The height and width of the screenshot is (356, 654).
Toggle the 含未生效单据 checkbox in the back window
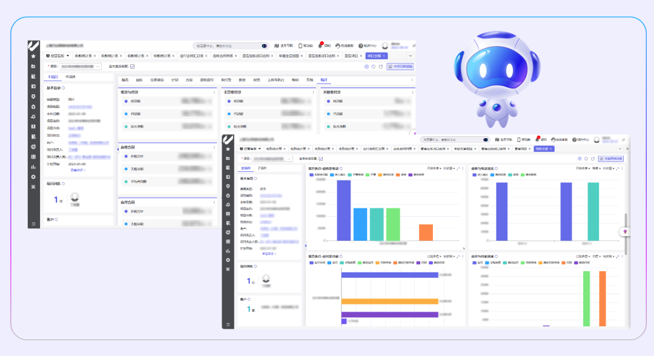pos(133,66)
